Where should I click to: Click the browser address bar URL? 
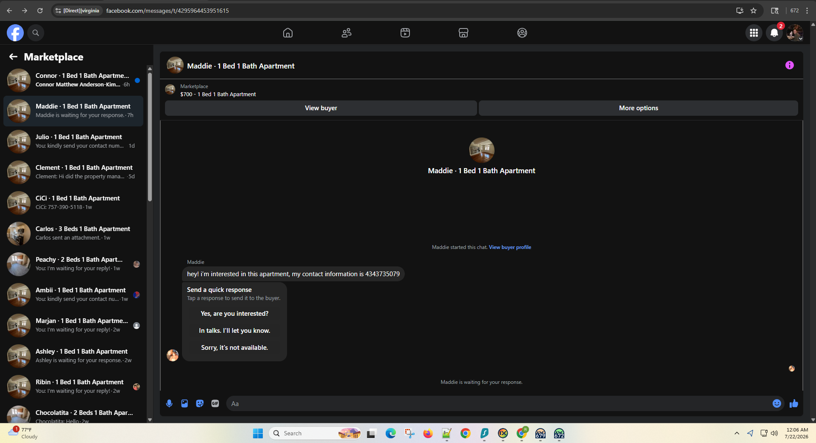168,11
